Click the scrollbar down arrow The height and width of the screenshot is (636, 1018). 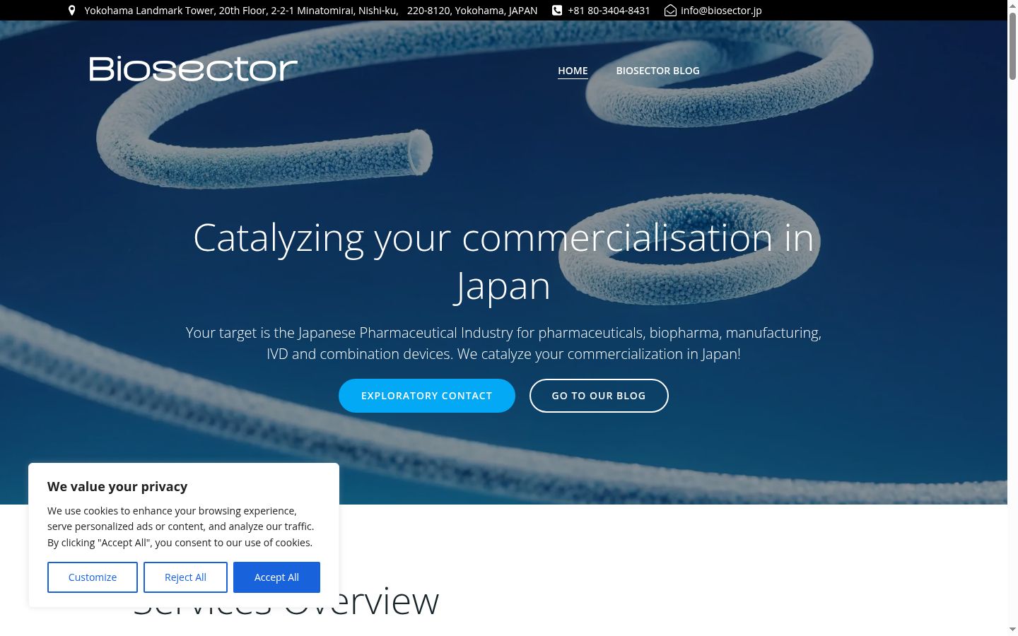[1012, 630]
